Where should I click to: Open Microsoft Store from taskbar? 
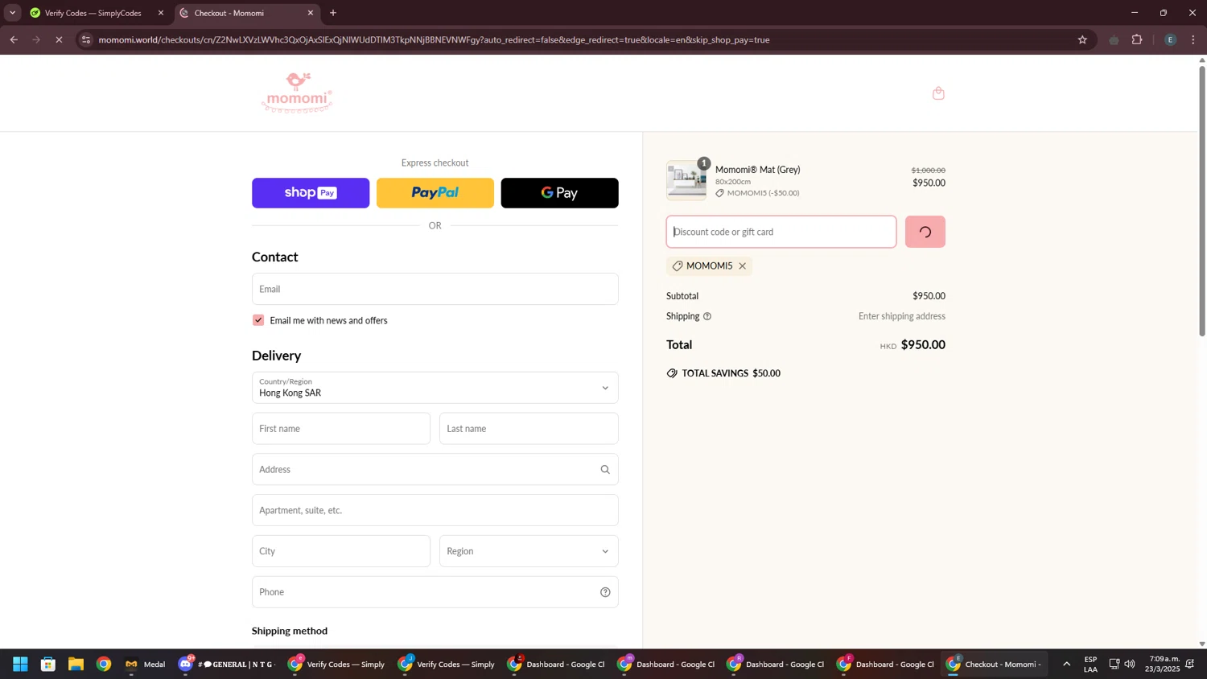48,665
